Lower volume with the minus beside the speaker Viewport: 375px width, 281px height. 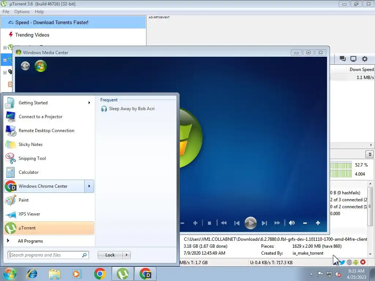click(305, 223)
